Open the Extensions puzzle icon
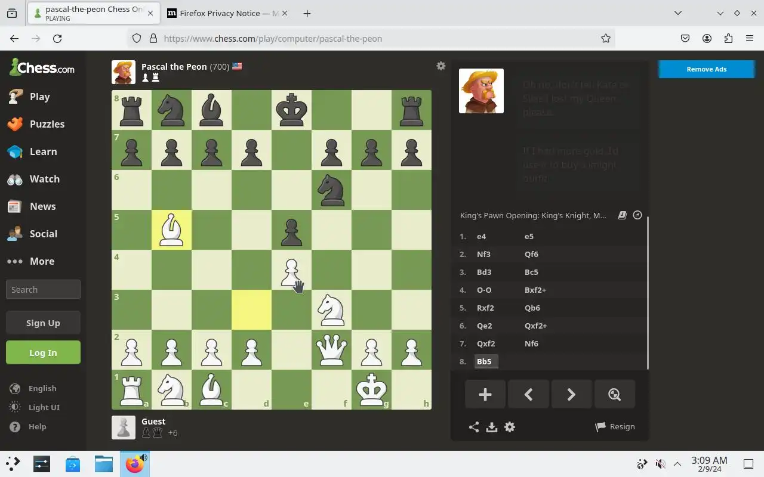This screenshot has height=477, width=764. pos(728,38)
